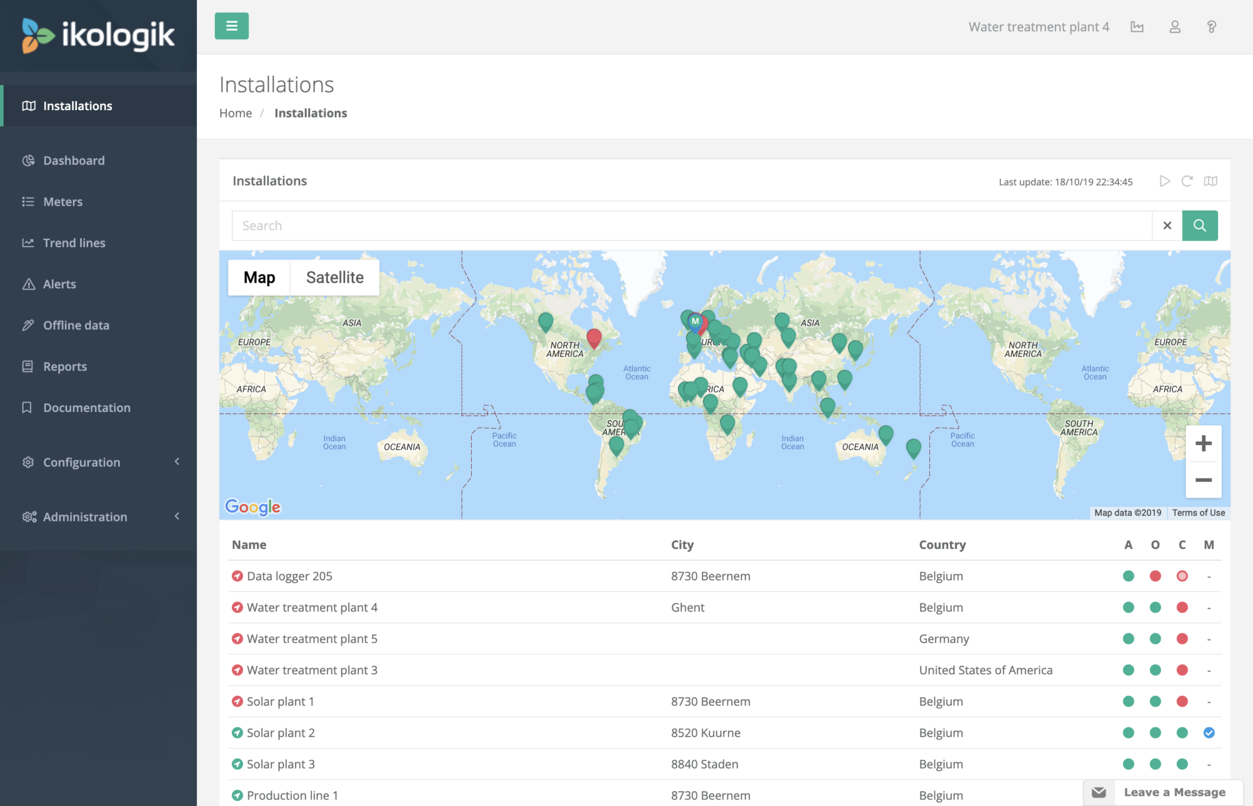Toggle the sidebar with the hamburger button
This screenshot has height=806, width=1253.
[231, 26]
